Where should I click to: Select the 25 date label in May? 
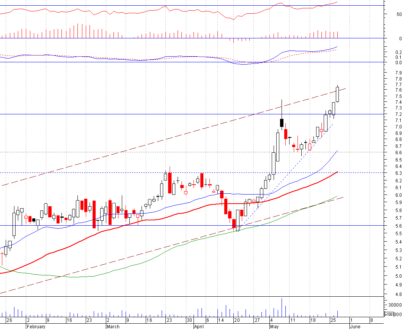pos(333,320)
